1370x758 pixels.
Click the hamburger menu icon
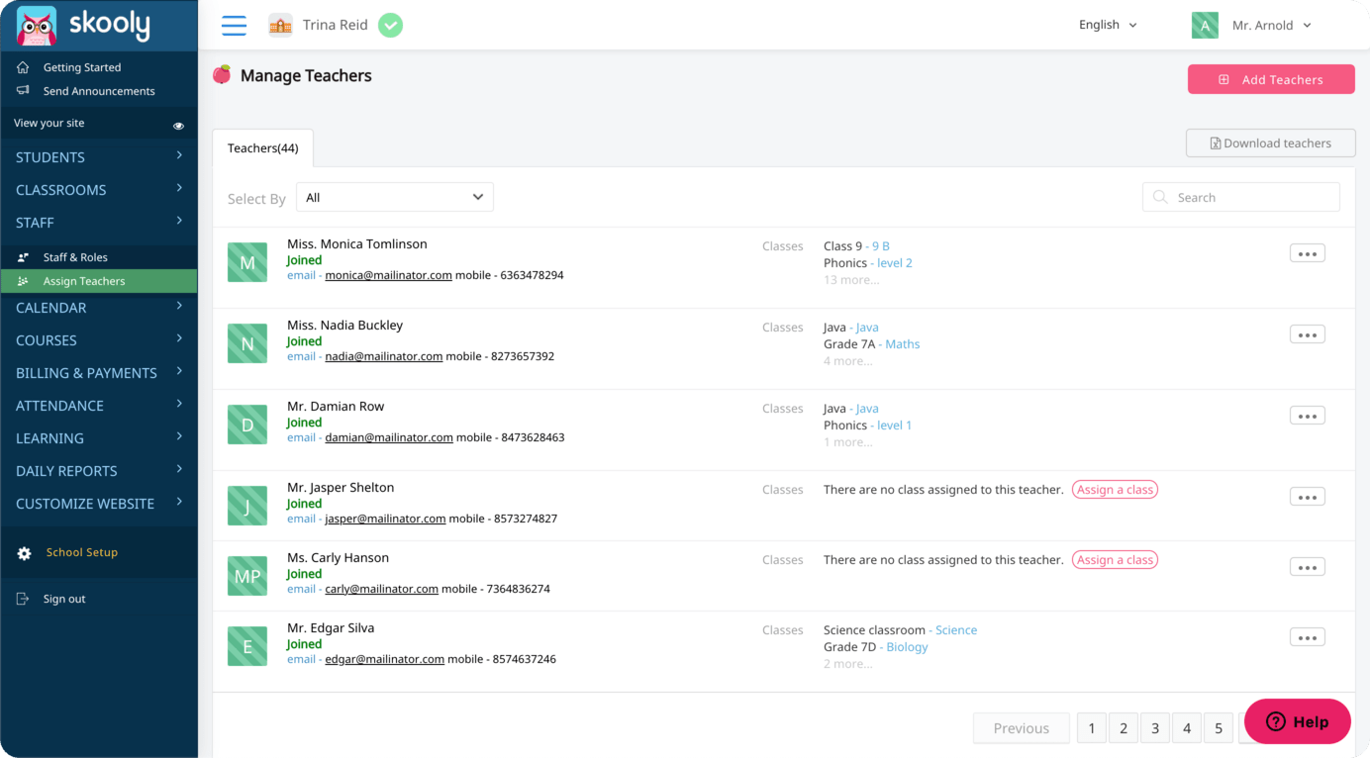coord(234,26)
